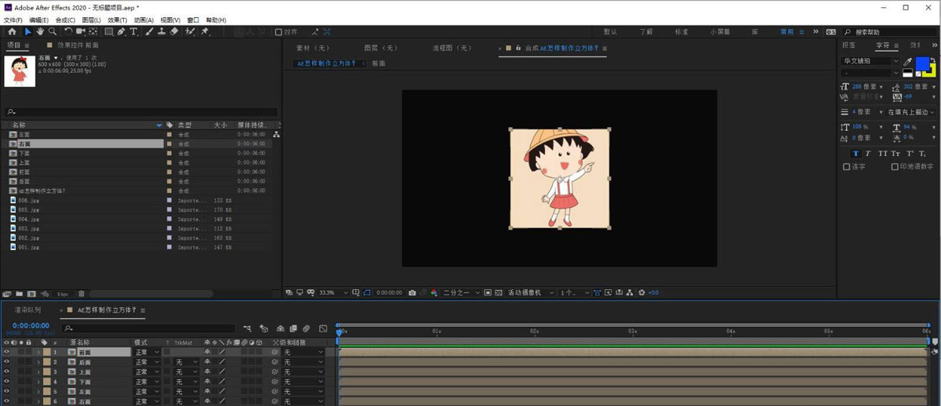Select the Roto Brush tool
Screen dimensions: 941x406
tap(190, 31)
